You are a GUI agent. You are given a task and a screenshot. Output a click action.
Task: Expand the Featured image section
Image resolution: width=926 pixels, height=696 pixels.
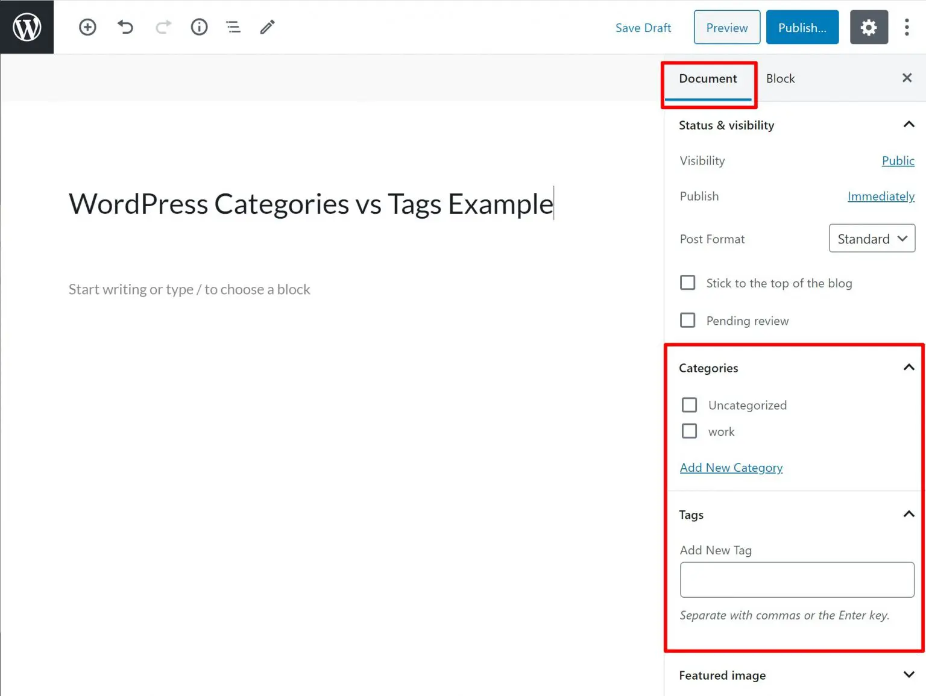pos(909,675)
